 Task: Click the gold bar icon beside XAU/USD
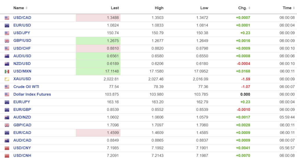pos(7,79)
